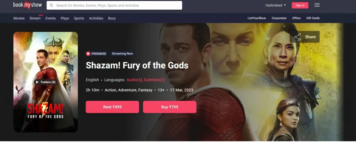Open Subtitles(1) options
This screenshot has width=356, height=142.
[x=154, y=80]
